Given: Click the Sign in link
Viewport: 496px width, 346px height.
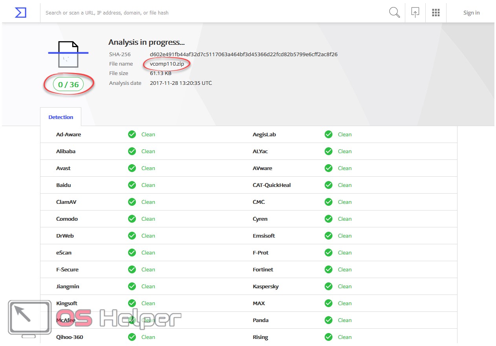Looking at the screenshot, I should click(471, 13).
